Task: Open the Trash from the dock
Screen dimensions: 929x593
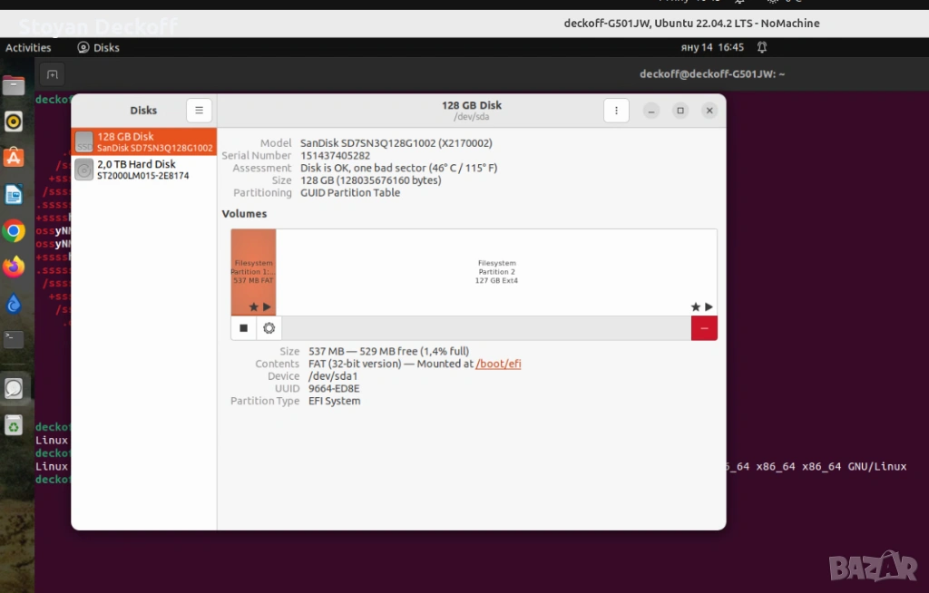Action: tap(14, 424)
